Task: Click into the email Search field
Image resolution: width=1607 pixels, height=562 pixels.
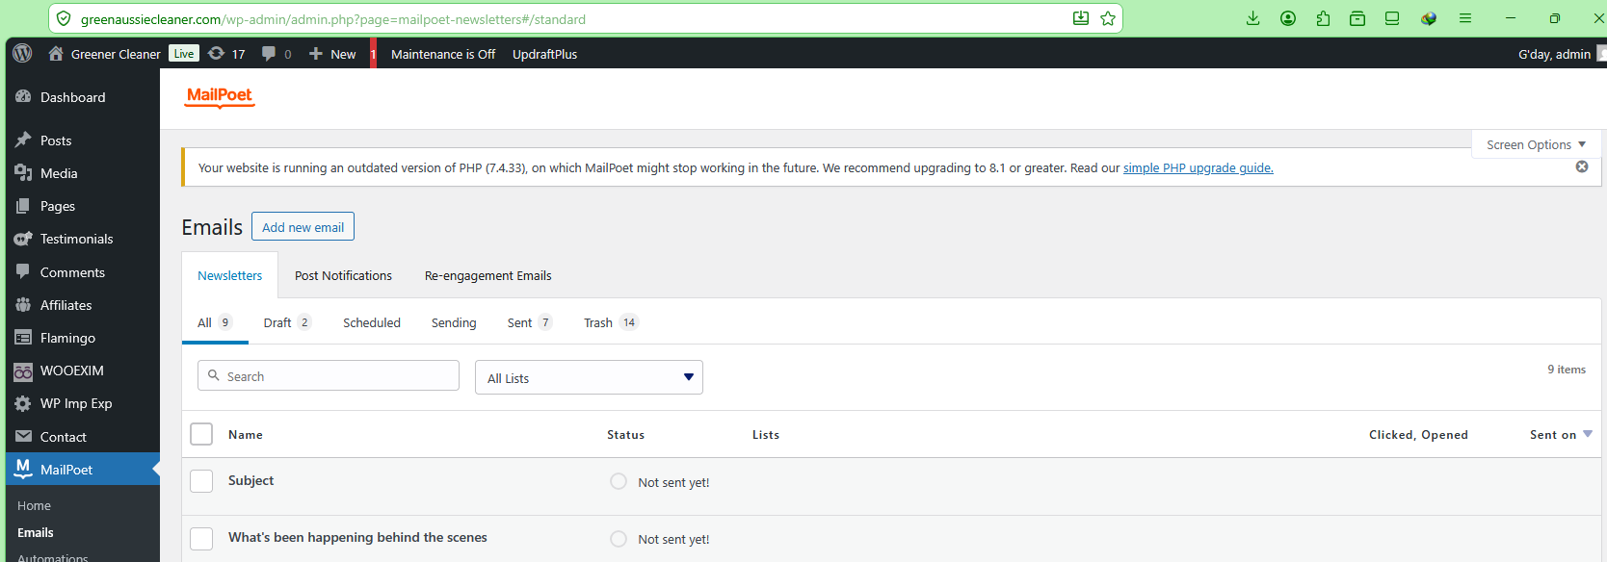Action: click(329, 376)
